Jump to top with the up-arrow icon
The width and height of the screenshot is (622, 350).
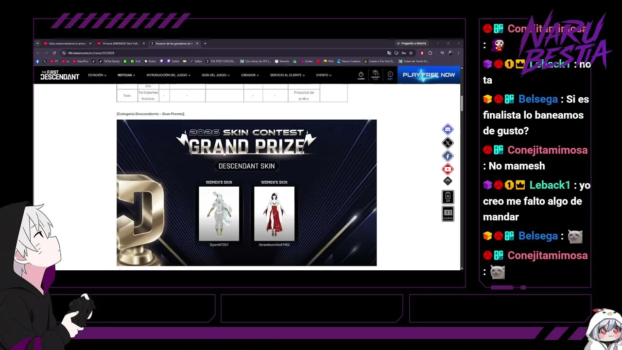click(448, 181)
